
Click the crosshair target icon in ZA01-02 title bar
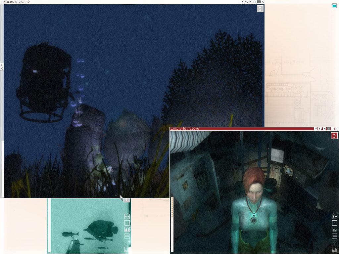click(x=246, y=2)
